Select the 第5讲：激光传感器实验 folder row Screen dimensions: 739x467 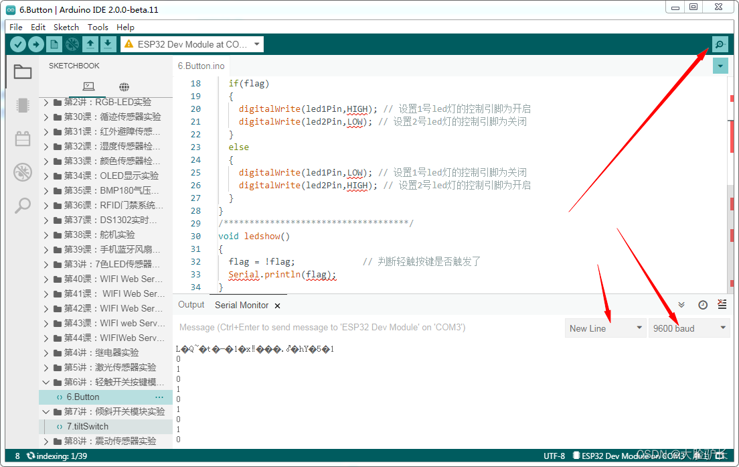(106, 367)
